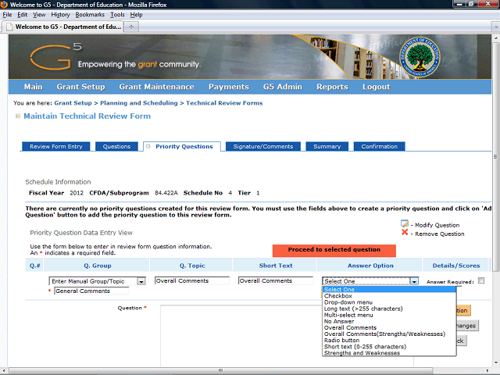Switch to the Confirmation tab
The width and height of the screenshot is (500, 375).
[x=379, y=146]
